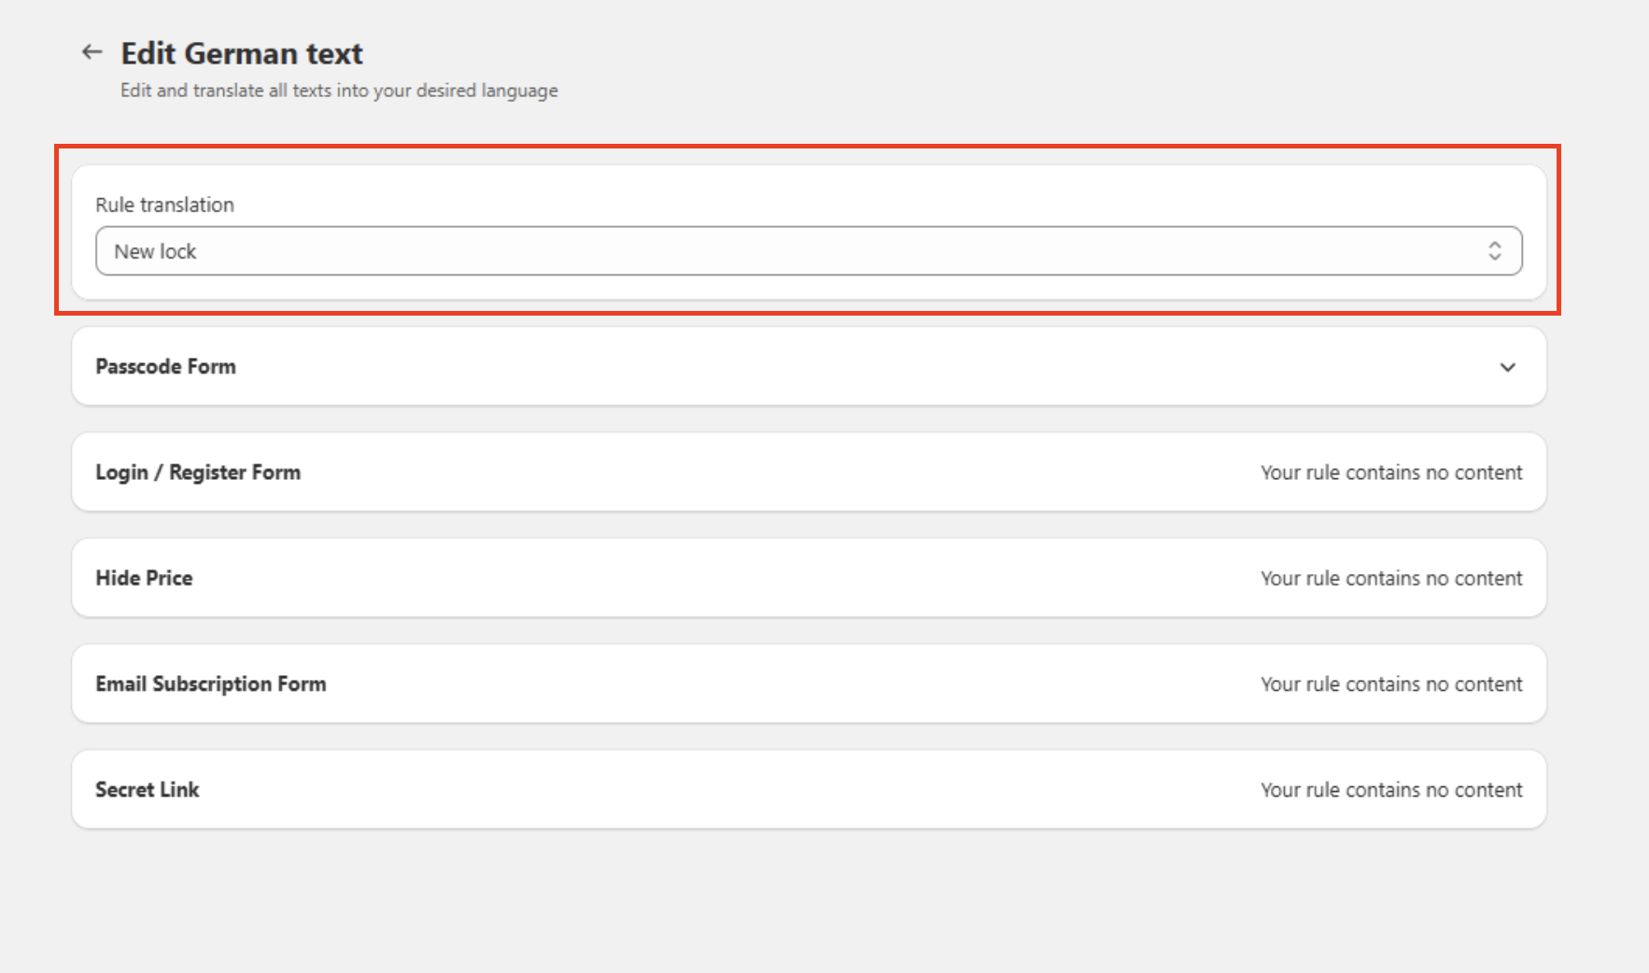Click the 'Edit German text' page heading

(242, 53)
